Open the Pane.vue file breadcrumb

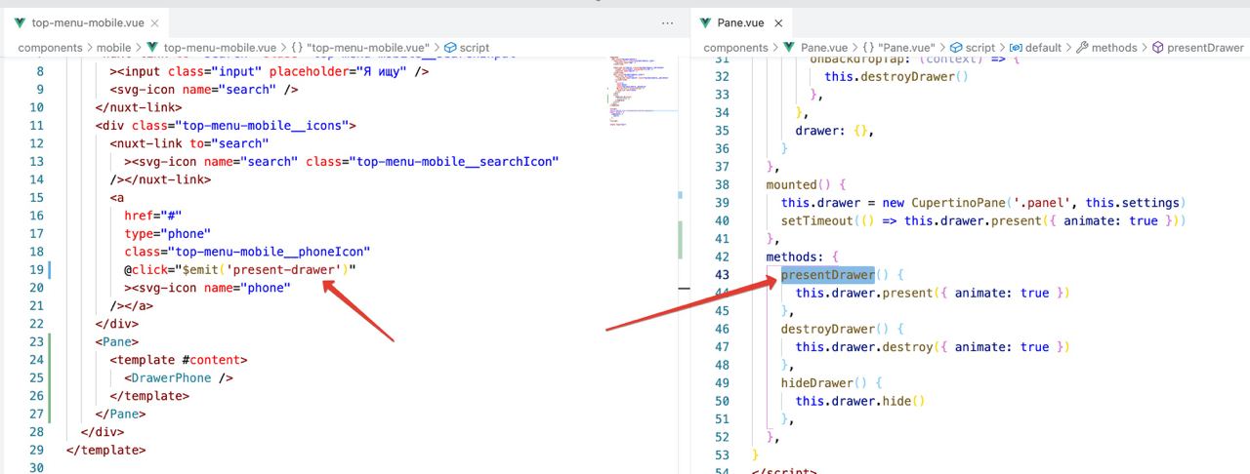pos(815,47)
